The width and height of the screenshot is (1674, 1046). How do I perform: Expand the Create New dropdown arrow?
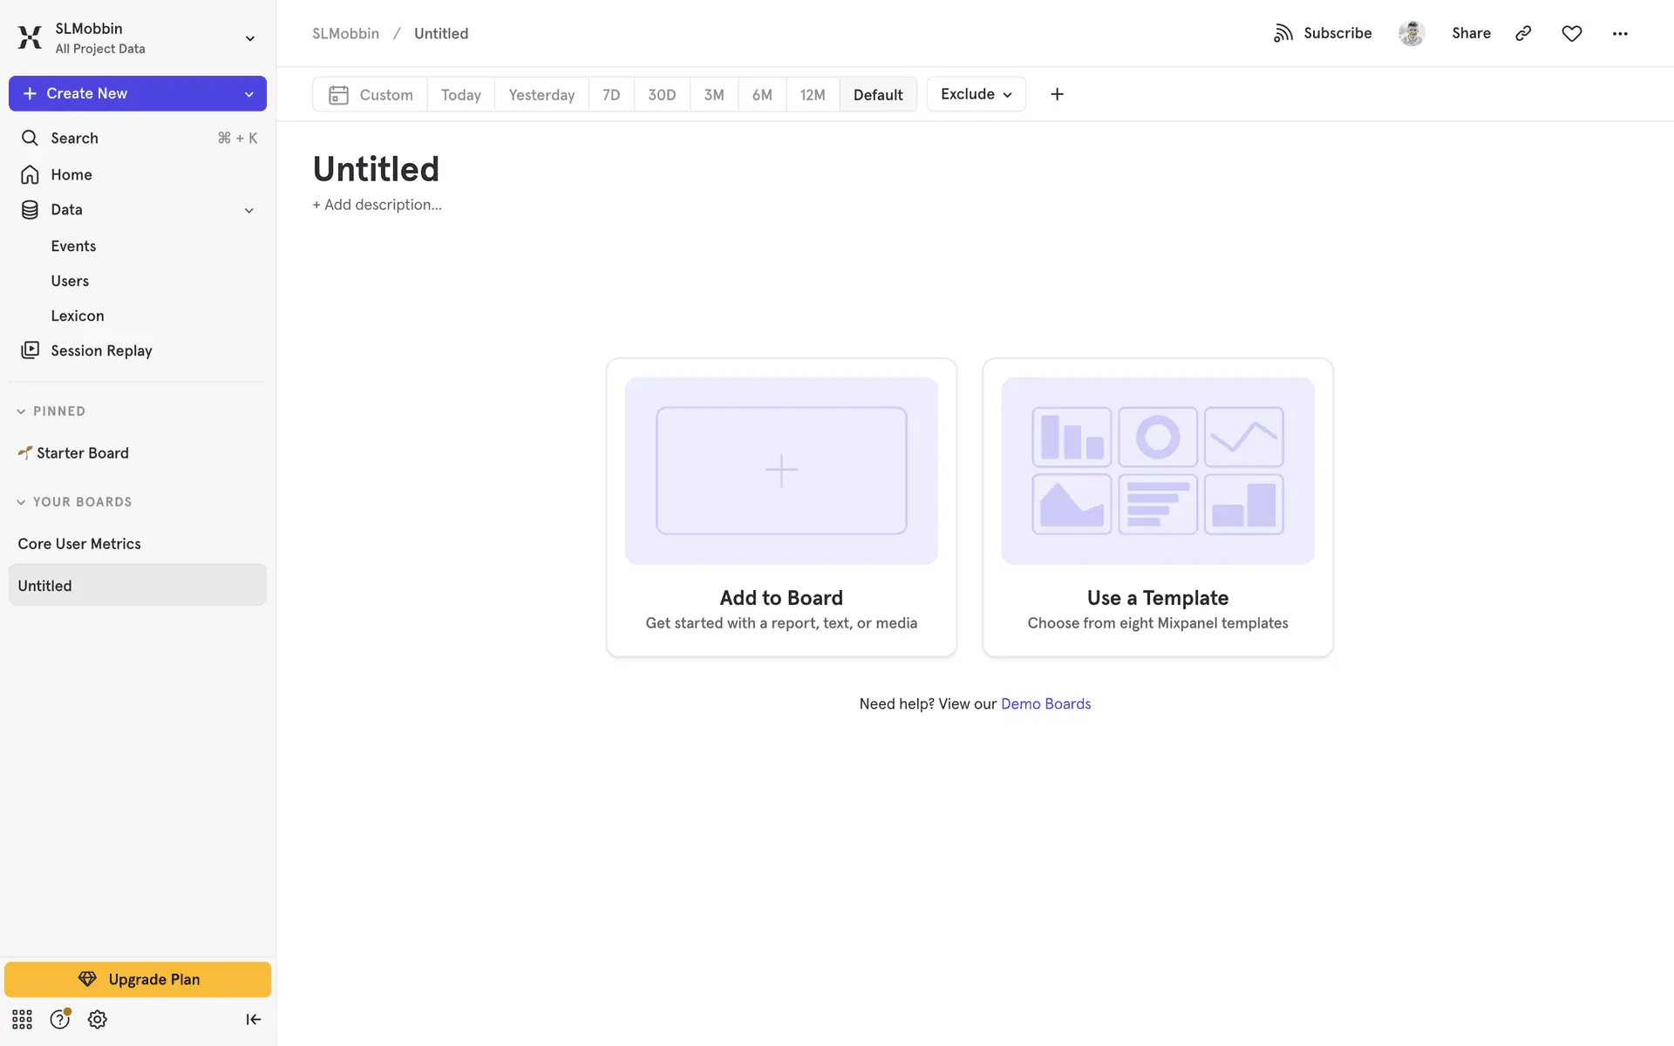[x=248, y=93]
